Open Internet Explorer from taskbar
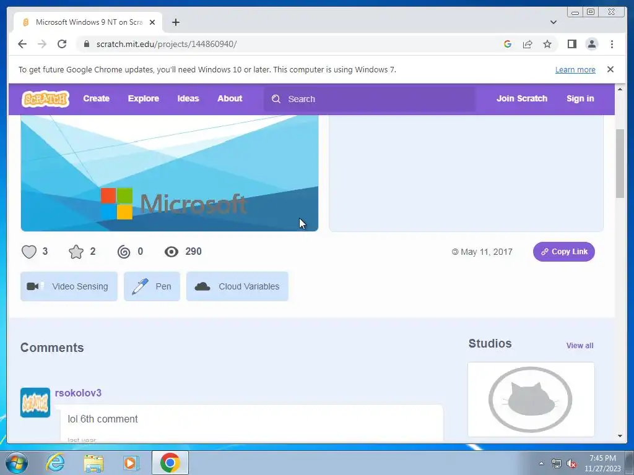 pos(55,463)
